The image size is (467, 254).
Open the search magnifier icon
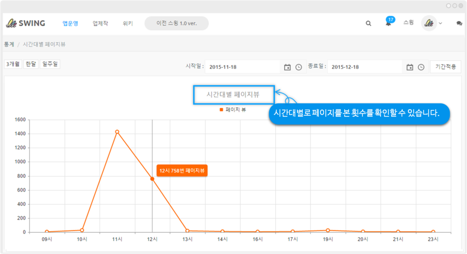368,23
